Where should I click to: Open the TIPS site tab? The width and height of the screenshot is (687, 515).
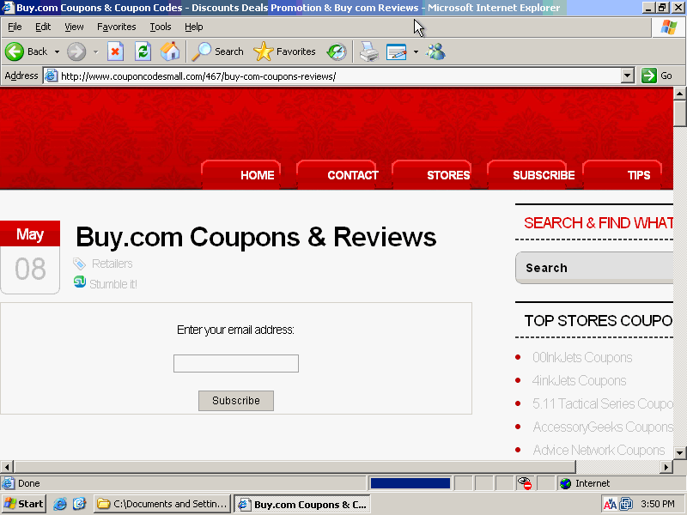tap(622, 175)
